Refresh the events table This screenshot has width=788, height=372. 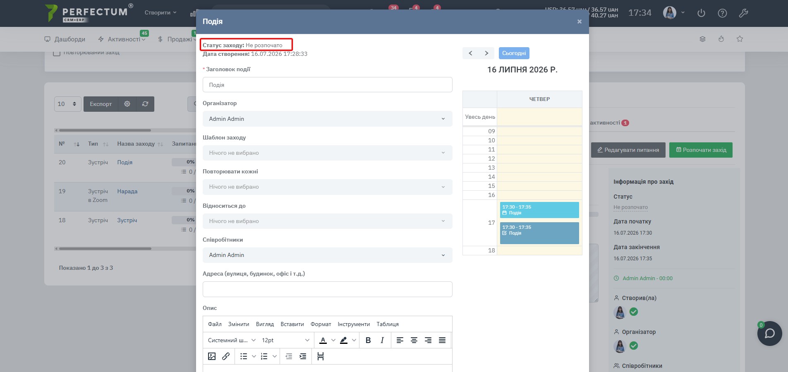pos(145,104)
